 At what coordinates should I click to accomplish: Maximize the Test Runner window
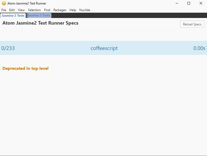[x=189, y=3]
